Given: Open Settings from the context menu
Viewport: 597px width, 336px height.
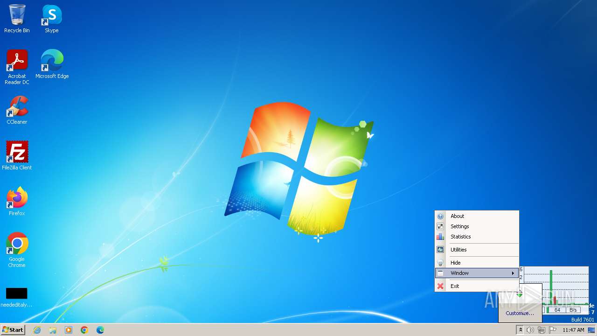Looking at the screenshot, I should pos(477,226).
